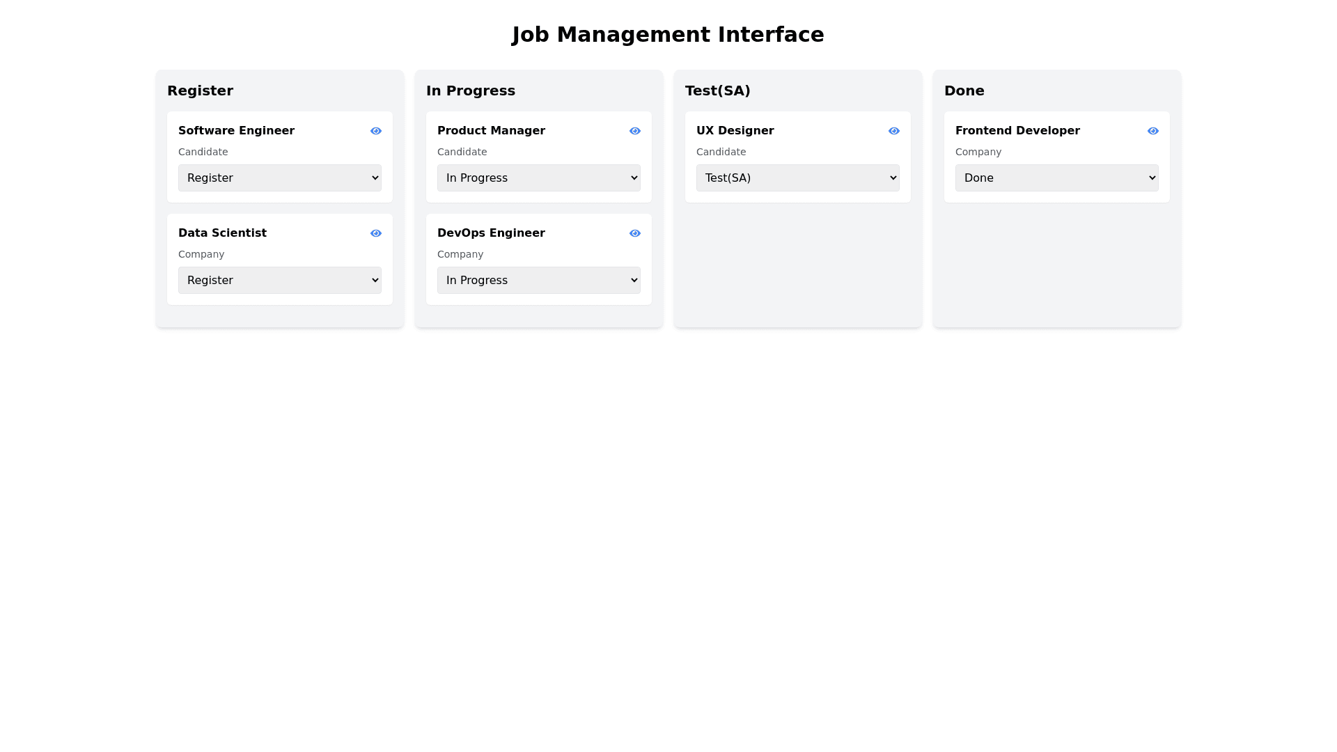
Task: Click the DevOps Engineer card title
Action: coord(490,233)
